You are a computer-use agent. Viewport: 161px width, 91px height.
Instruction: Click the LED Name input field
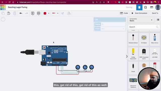[x=113, y=24]
